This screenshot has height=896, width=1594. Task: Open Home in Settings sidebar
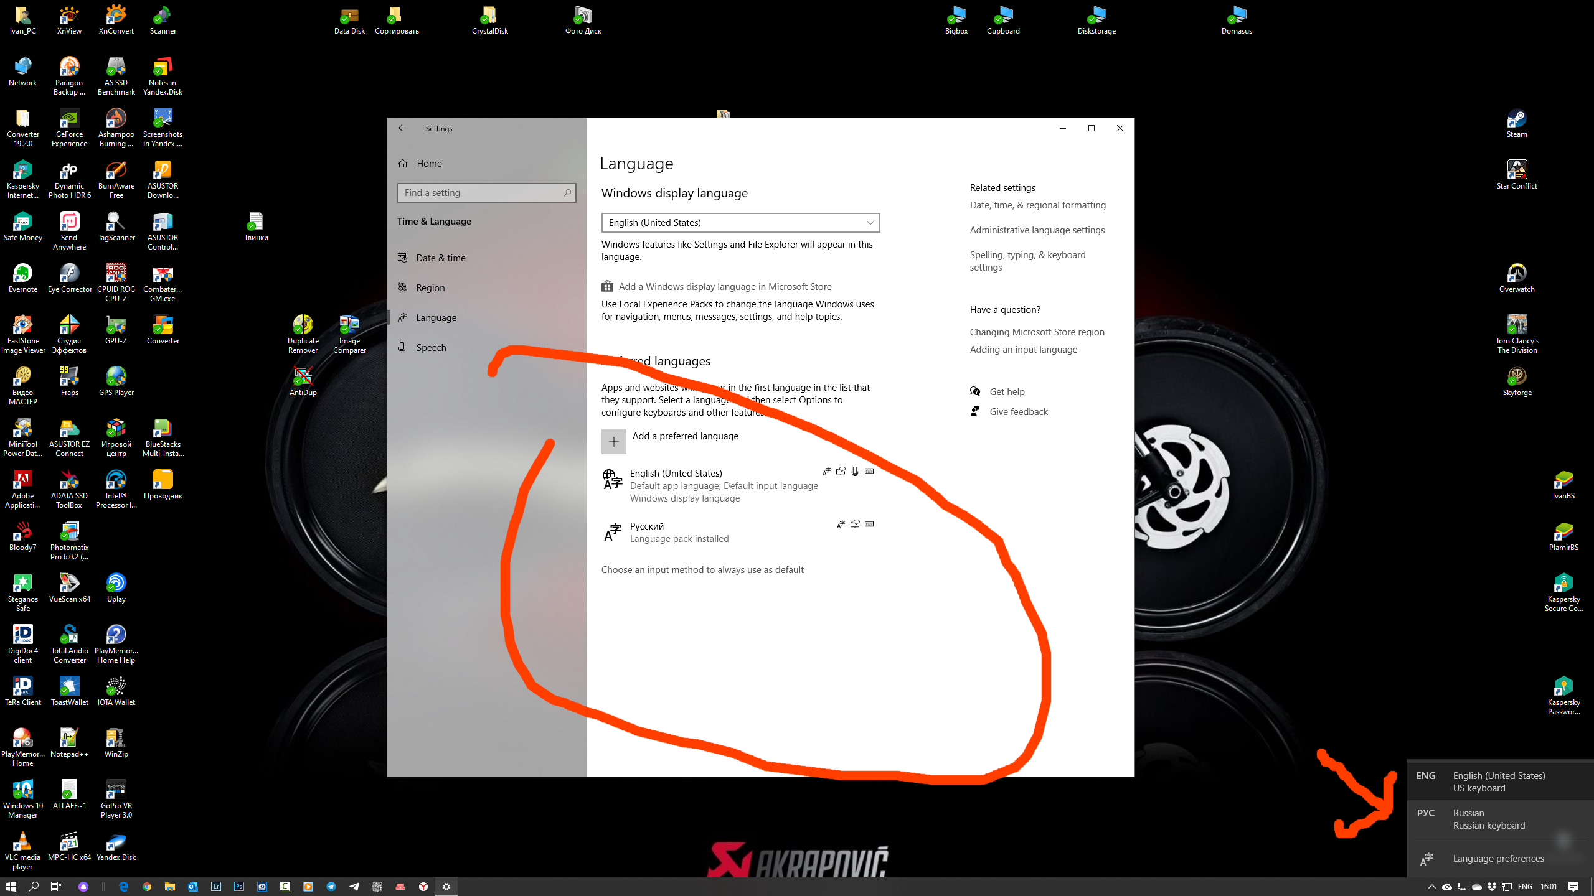428,164
